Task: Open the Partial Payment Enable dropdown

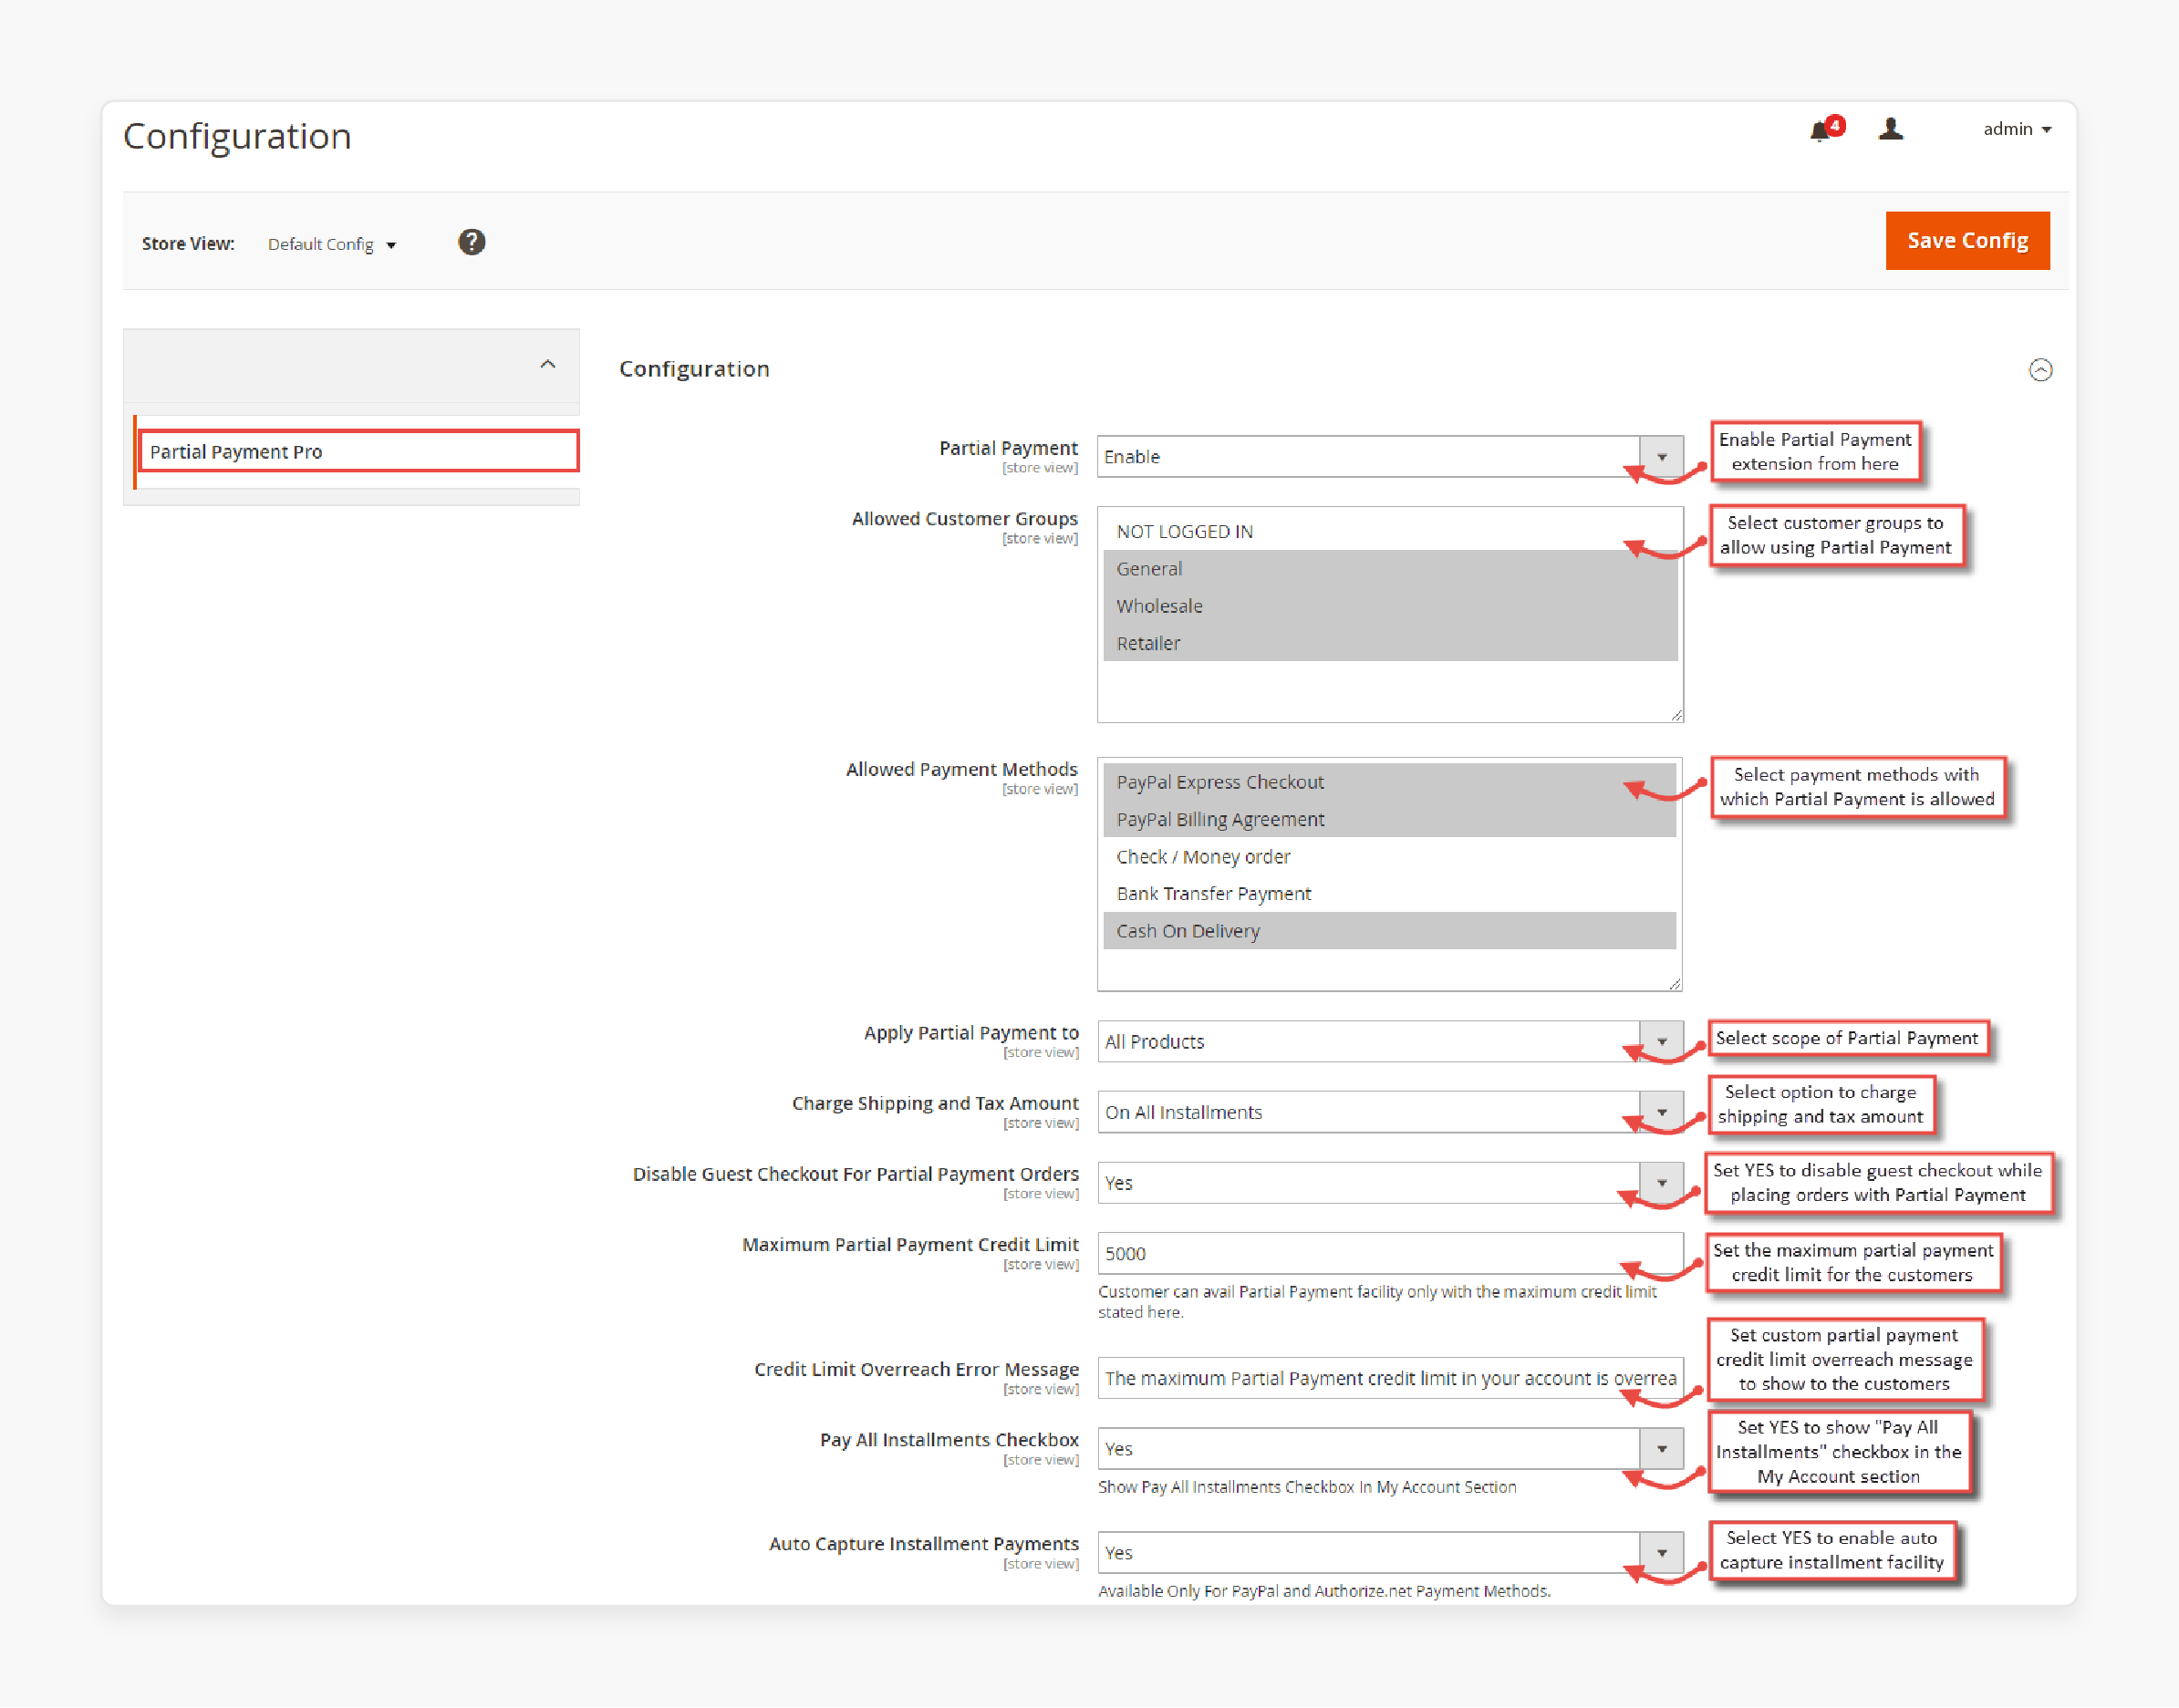Action: [x=1389, y=457]
